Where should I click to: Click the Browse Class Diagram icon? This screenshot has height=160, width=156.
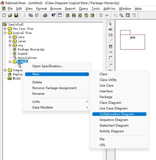pos(68,15)
